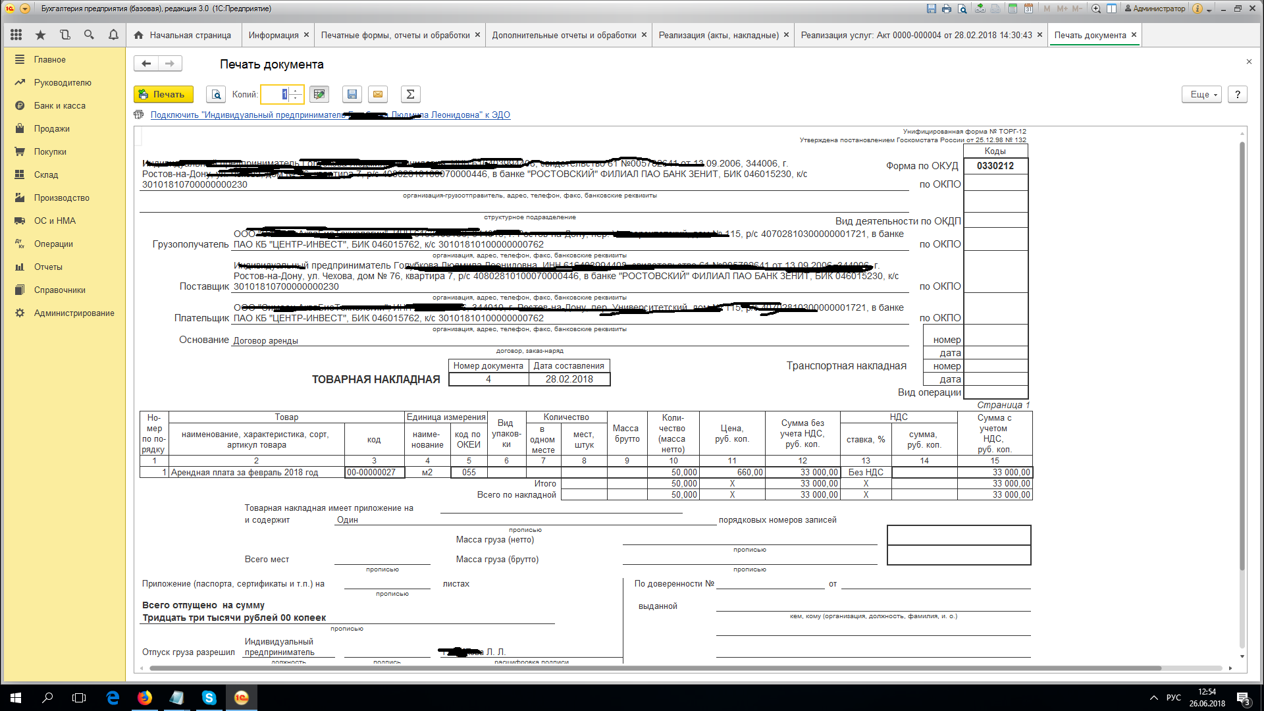The height and width of the screenshot is (711, 1264).
Task: Open Склад section in sidebar
Action: [x=64, y=174]
